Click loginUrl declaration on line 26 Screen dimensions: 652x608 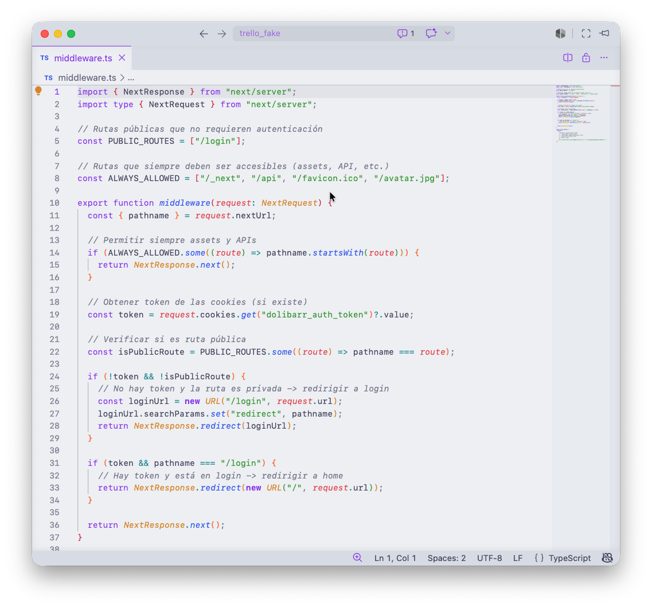click(149, 402)
